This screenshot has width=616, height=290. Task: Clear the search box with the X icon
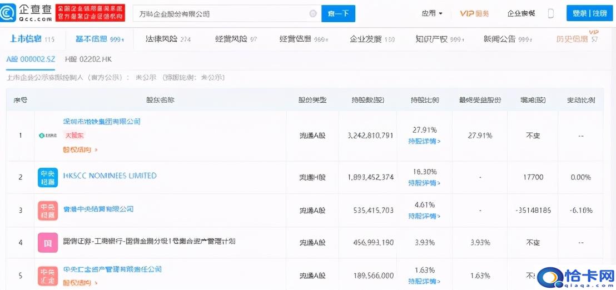[313, 13]
